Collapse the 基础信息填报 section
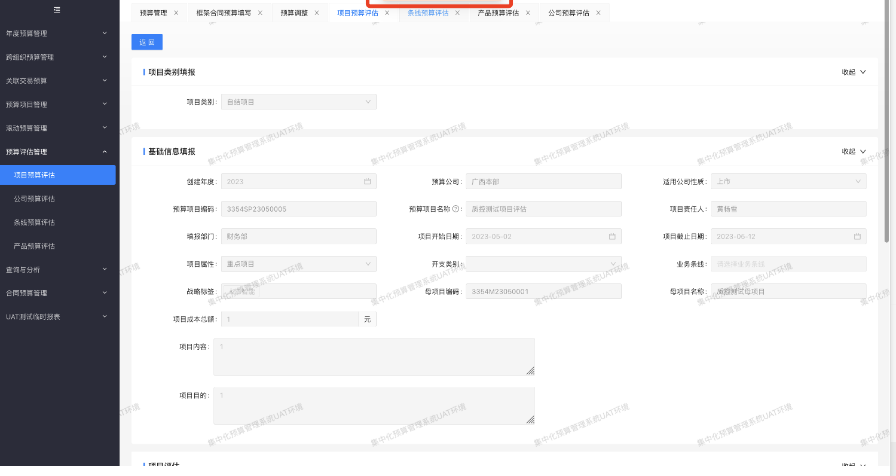896x476 pixels. tap(854, 151)
